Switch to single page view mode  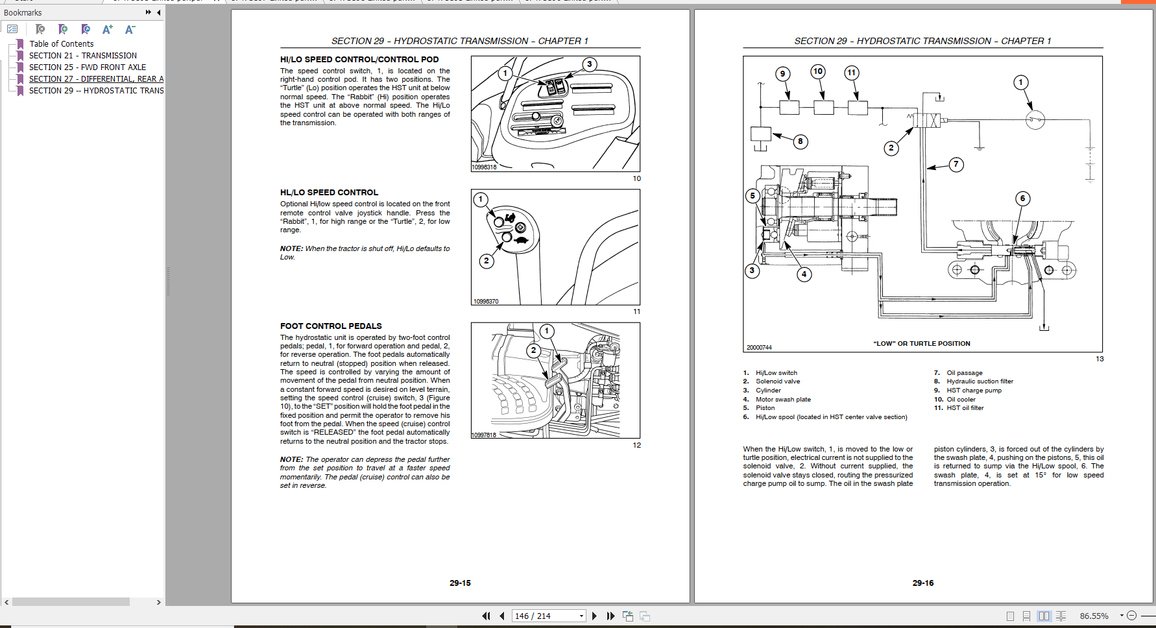pyautogui.click(x=1009, y=615)
